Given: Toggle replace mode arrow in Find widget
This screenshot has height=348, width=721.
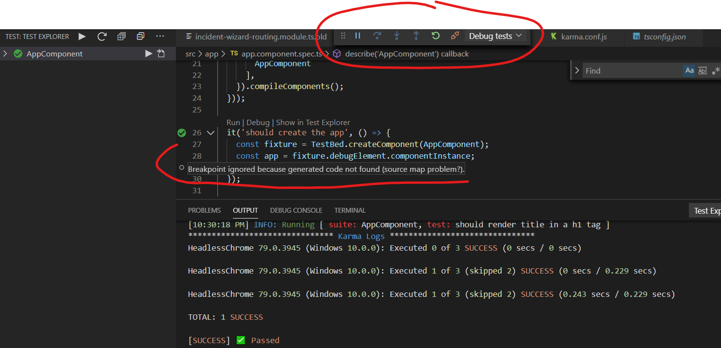Looking at the screenshot, I should pos(577,71).
